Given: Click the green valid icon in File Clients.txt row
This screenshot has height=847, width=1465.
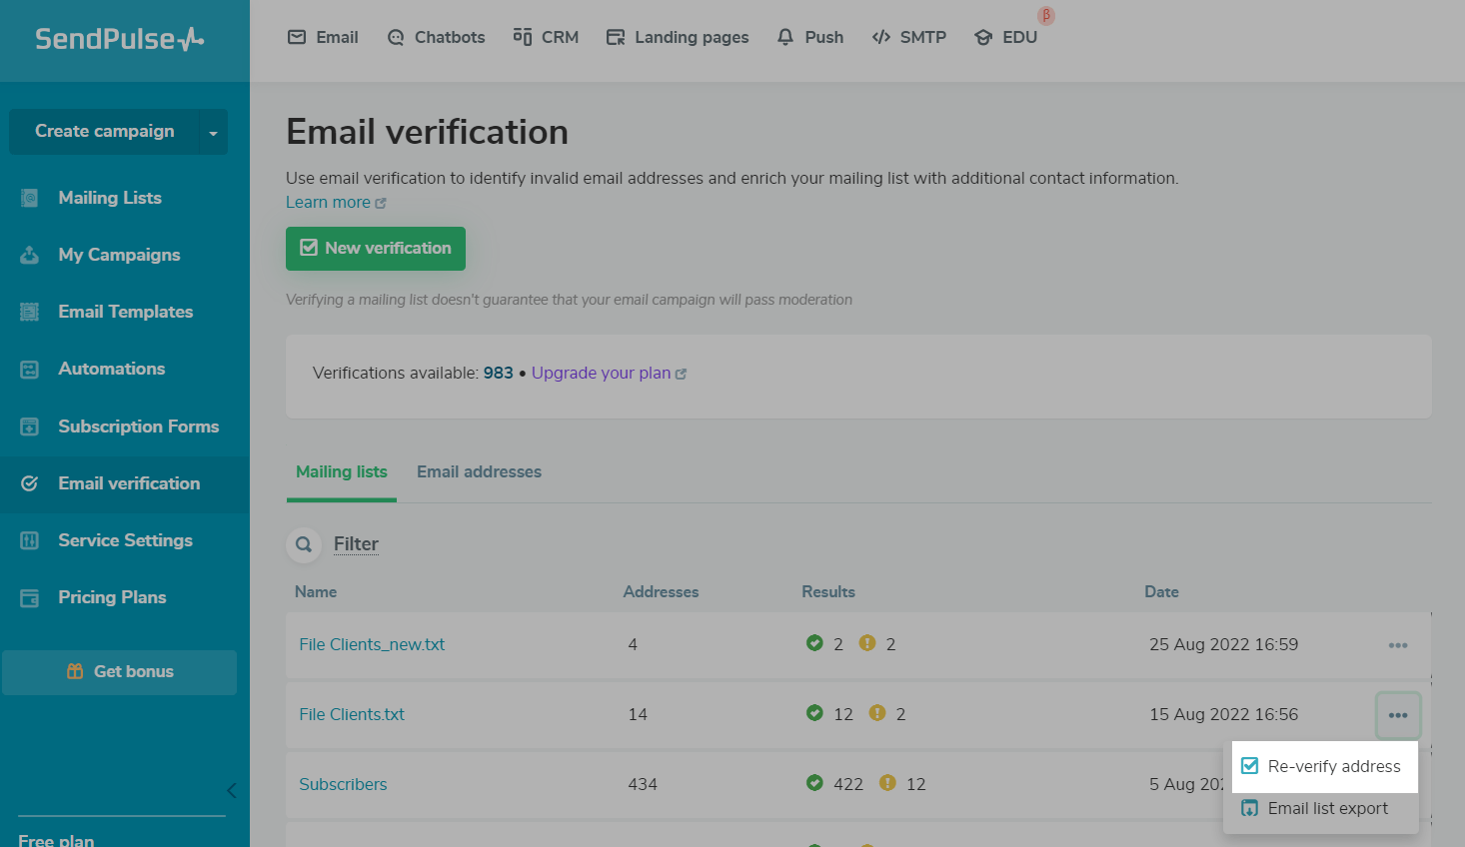Looking at the screenshot, I should (814, 713).
